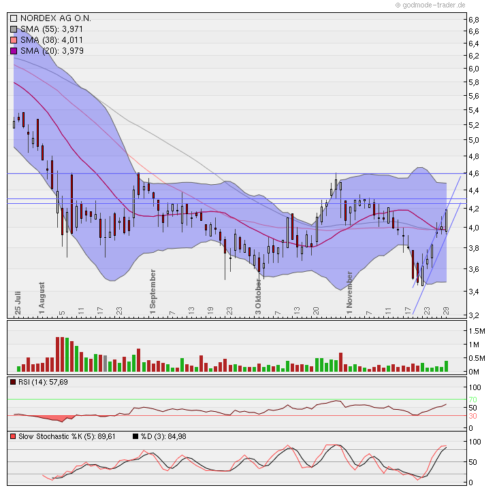Screen dimensions: 497x492
Task: Click the SMA (38): 4,011 label
Action: 52,40
